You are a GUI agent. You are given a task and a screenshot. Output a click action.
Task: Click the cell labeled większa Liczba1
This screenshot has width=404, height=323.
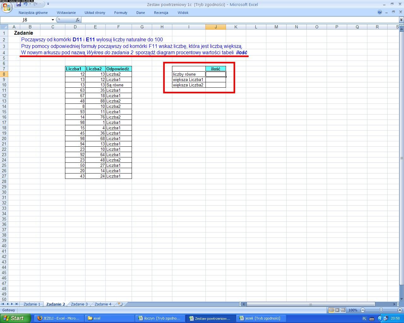[189, 79]
